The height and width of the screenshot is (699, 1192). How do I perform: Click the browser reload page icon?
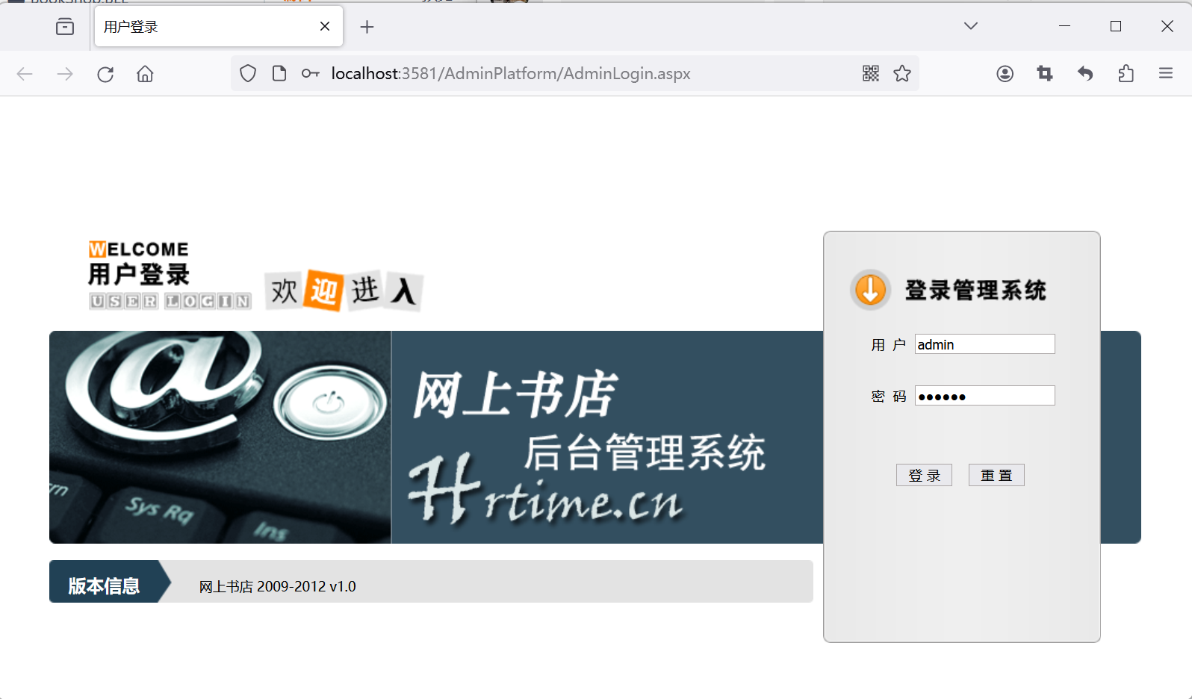pos(105,74)
